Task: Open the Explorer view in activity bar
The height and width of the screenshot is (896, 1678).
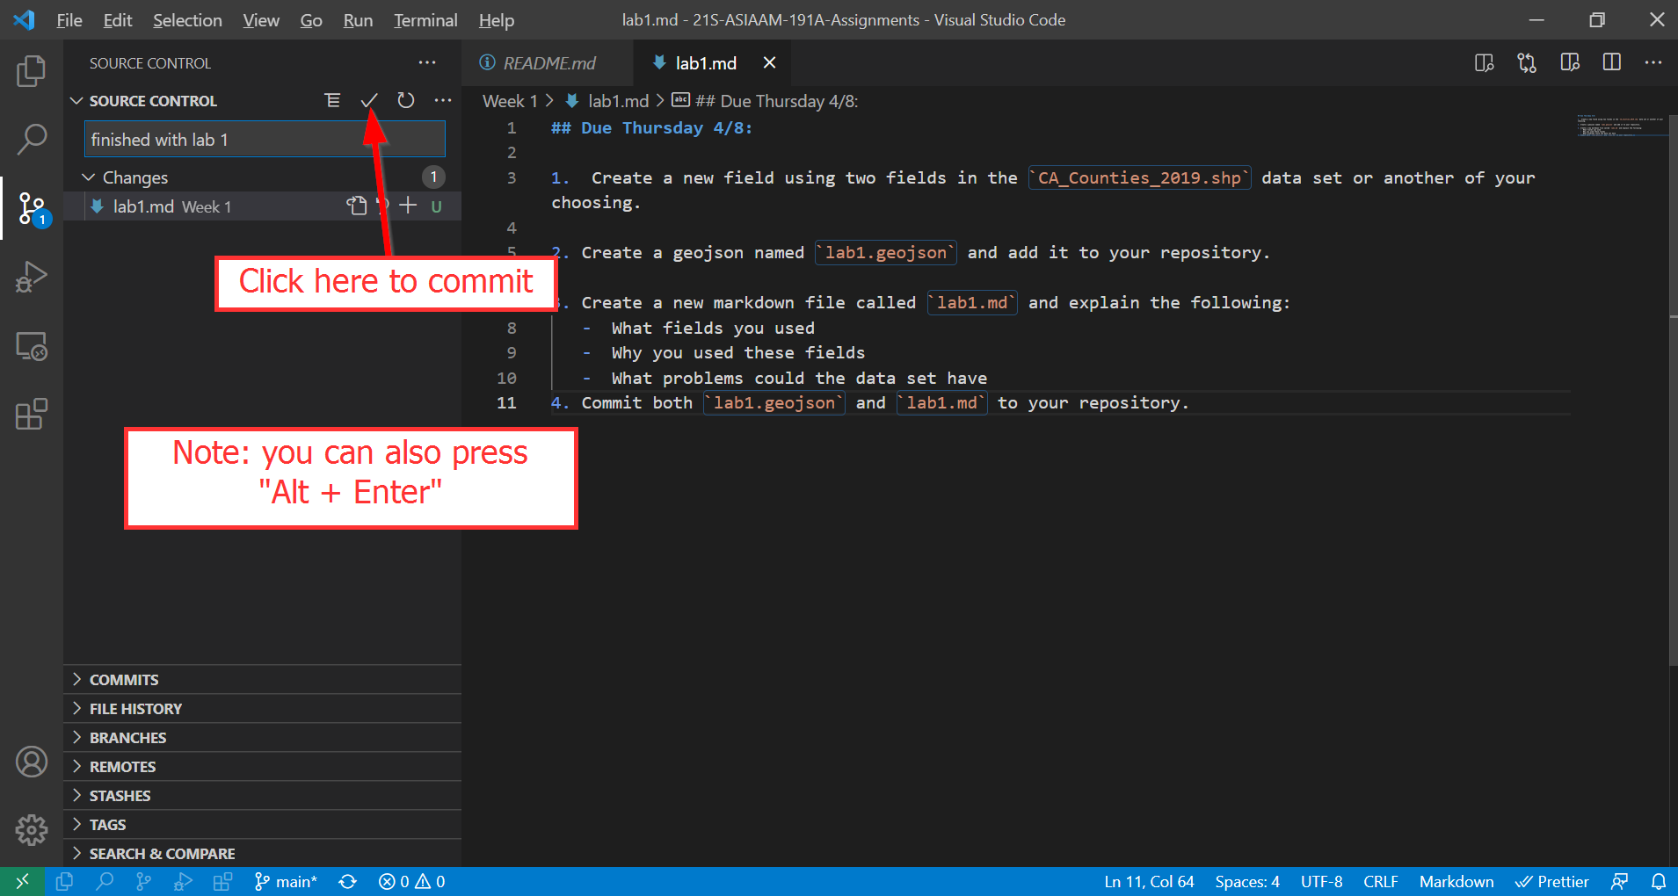Action: point(32,71)
